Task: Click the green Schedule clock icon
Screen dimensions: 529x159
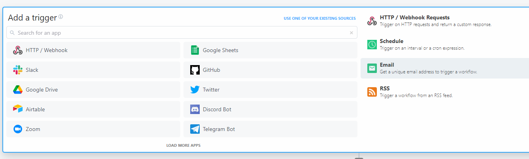Action: coord(372,45)
